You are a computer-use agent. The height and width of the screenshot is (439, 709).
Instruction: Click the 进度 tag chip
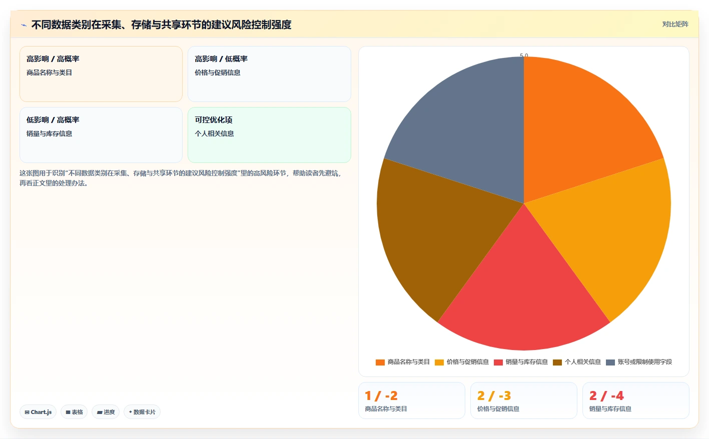coord(106,412)
